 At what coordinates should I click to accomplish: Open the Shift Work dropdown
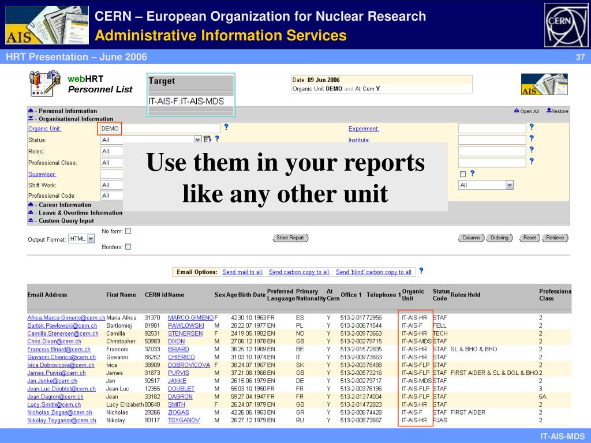111,185
